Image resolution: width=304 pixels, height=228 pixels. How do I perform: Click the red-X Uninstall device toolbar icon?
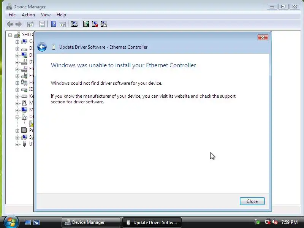pos(95,24)
